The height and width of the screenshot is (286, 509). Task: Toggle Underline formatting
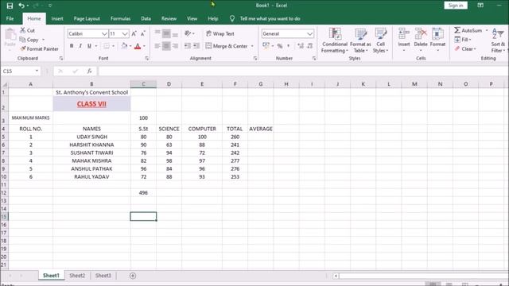tap(89, 46)
